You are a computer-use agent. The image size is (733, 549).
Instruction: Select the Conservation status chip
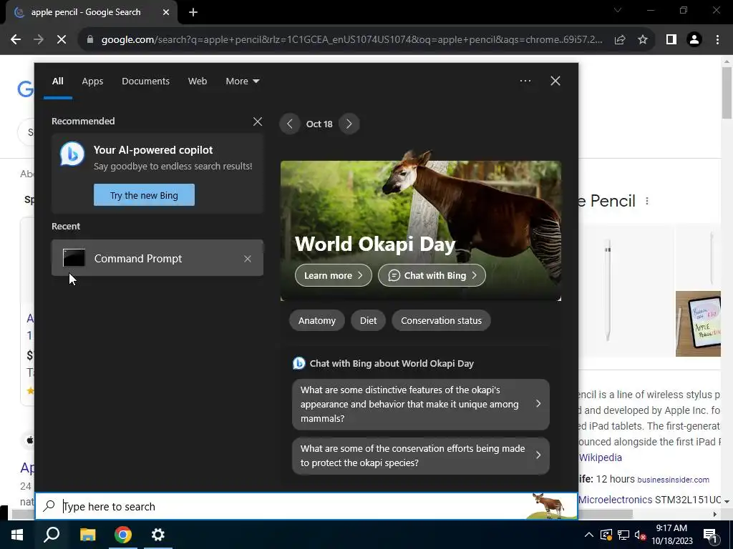[441, 321]
